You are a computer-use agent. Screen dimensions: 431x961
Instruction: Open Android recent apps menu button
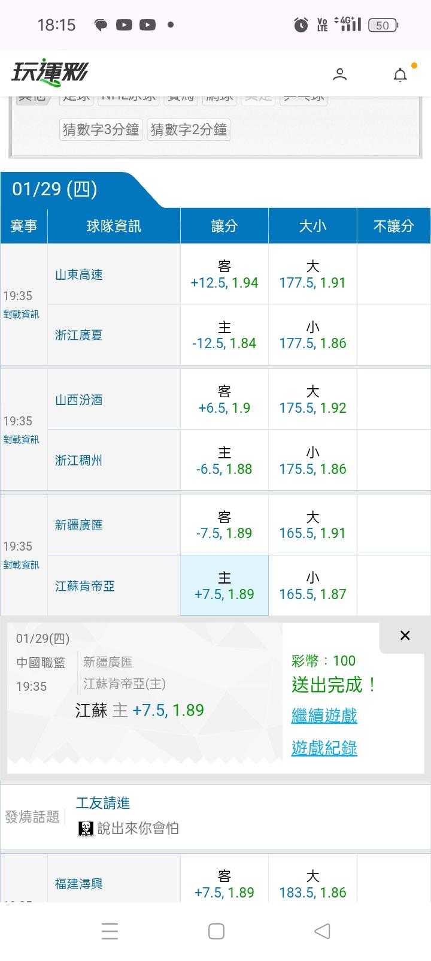tap(110, 931)
